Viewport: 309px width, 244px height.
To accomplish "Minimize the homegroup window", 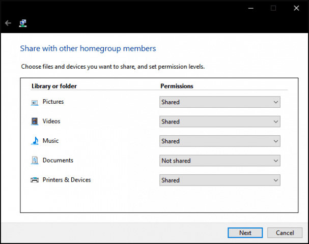I will tap(250, 8).
